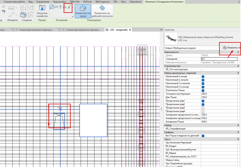Switch to 7 - Схема вертикального армиро view tab

coord(32,30)
